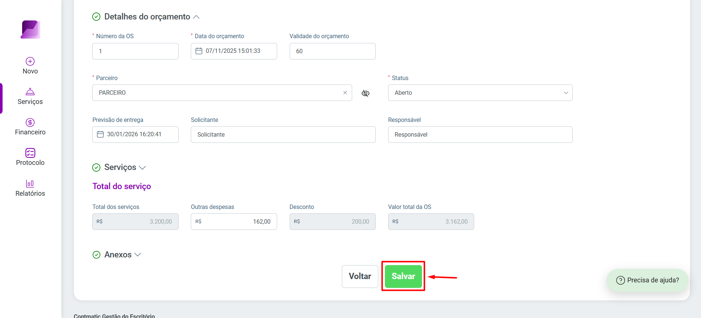Open the Status dropdown showing Aberto

480,93
